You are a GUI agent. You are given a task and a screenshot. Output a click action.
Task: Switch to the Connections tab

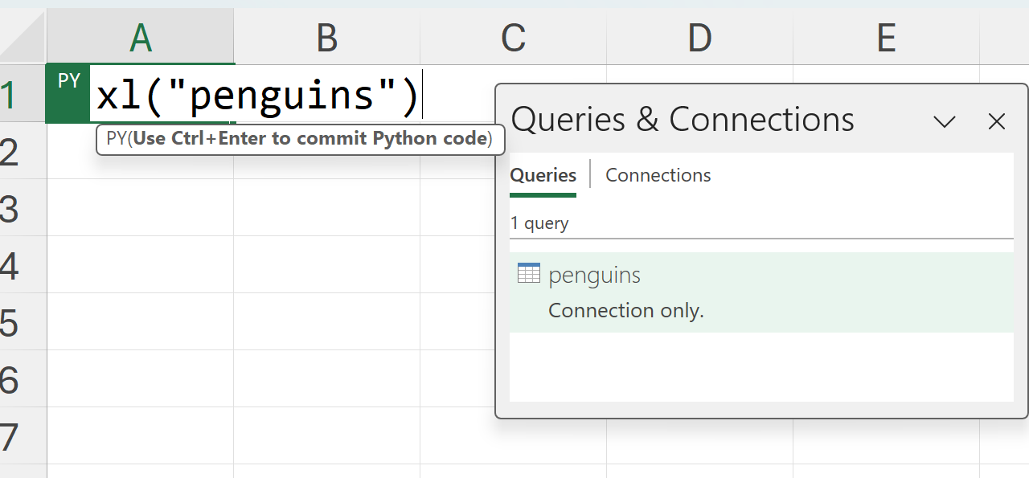658,175
